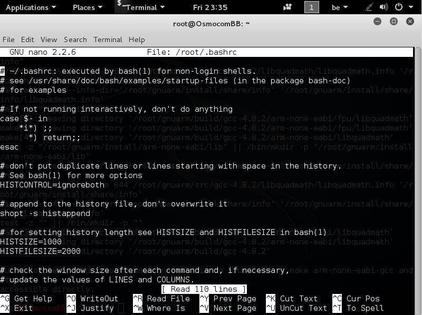Viewport: 422px width, 315px height.
Task: Open the Places menu
Action: (88, 7)
